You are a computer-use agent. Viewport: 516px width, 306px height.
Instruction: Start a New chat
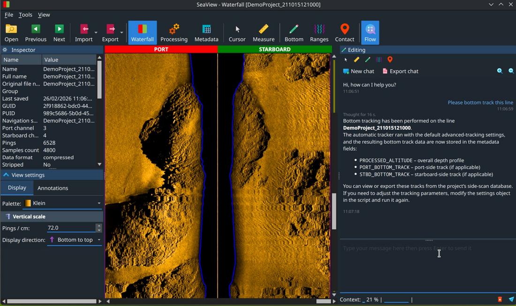[358, 71]
